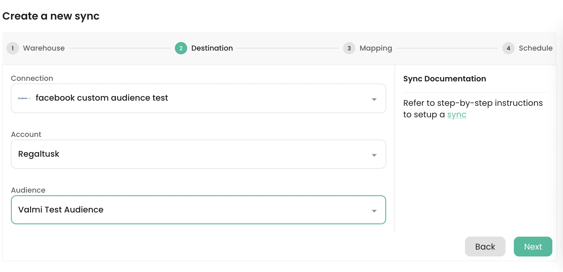Expand the Audience dropdown arrow
Image resolution: width=563 pixels, height=272 pixels.
tap(374, 211)
